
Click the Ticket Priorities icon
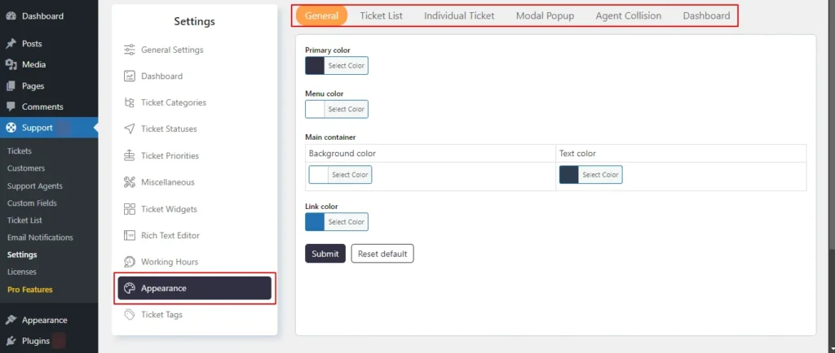[x=130, y=155]
